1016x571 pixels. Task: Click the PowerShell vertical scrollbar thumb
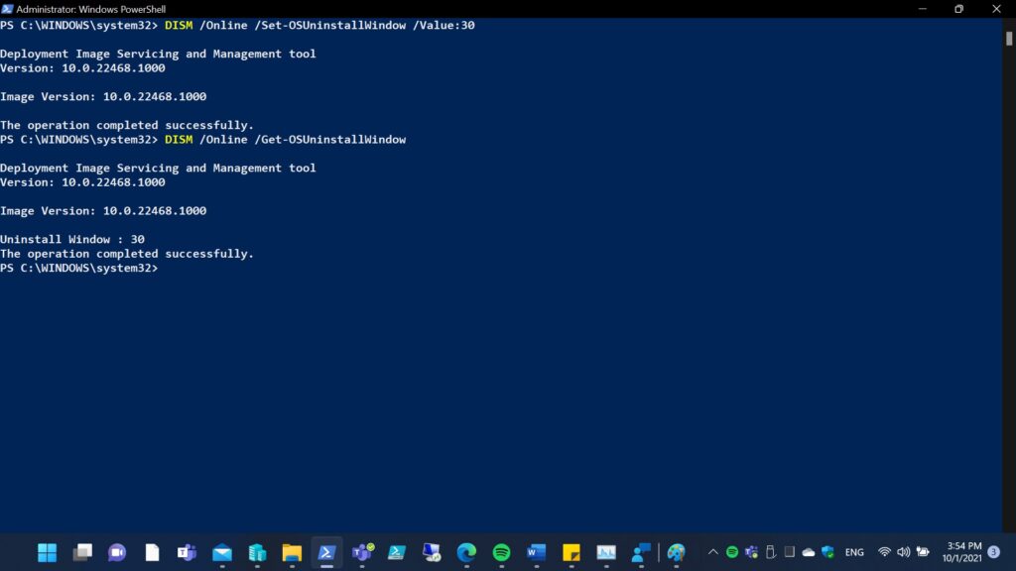coord(1009,38)
